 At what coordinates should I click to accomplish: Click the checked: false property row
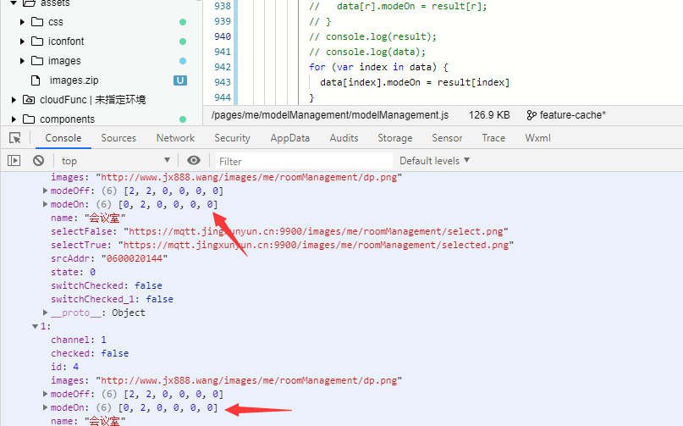(90, 353)
